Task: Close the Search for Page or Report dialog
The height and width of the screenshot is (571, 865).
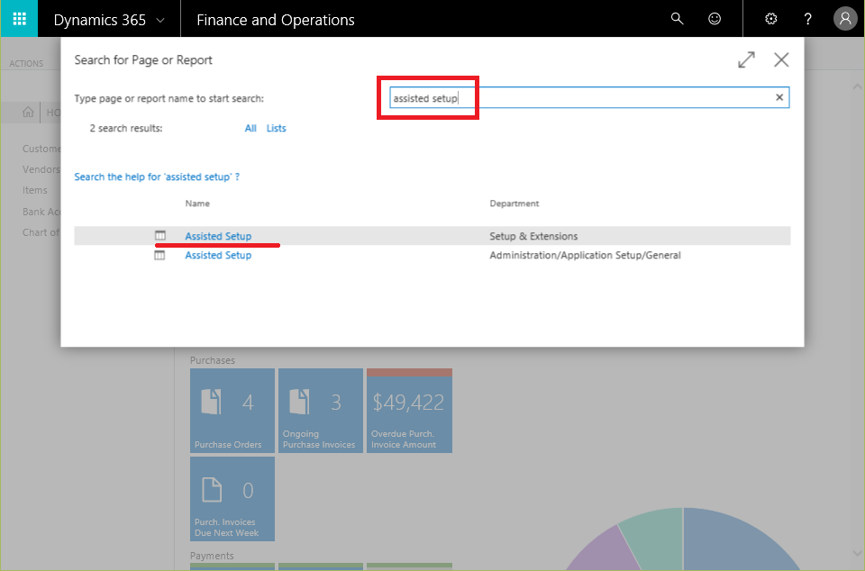Action: tap(781, 59)
